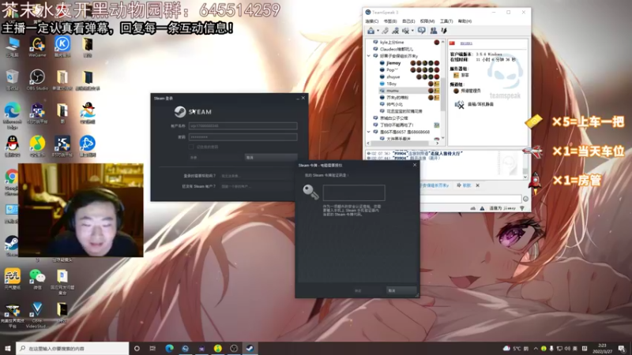Open WeChat desktop shortcut
The height and width of the screenshot is (355, 632).
tap(37, 279)
